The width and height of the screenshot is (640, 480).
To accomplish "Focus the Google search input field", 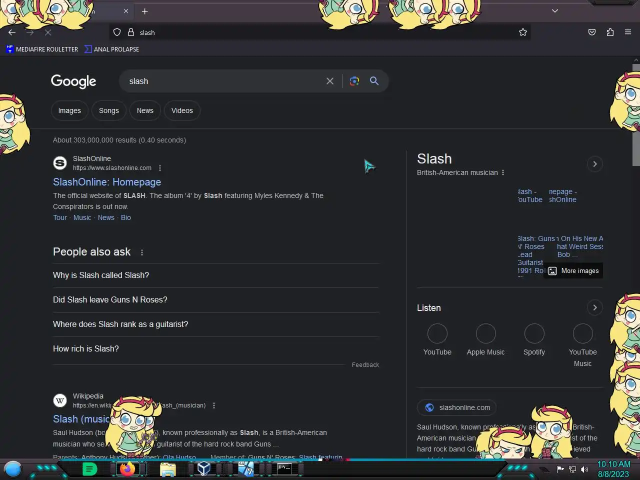I will point(225,81).
